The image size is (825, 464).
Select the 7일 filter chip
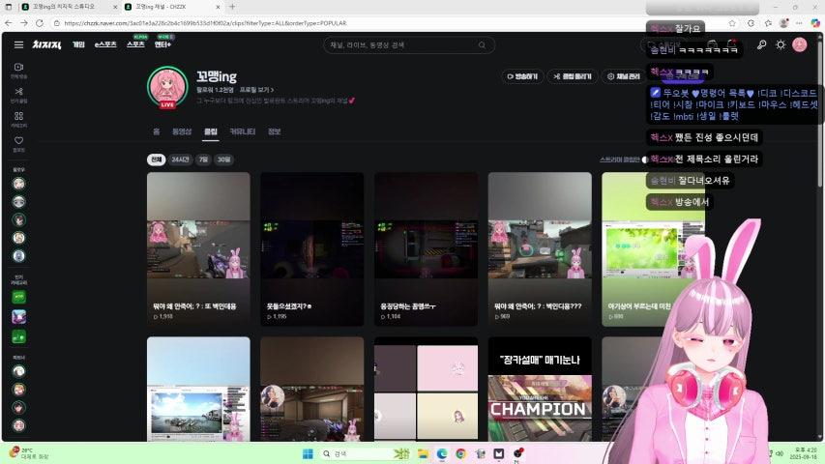[203, 159]
